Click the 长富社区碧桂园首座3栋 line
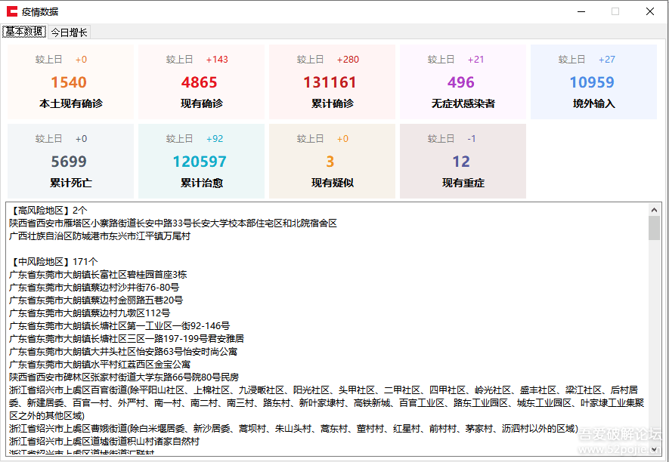Viewport: 669px width, 462px height. (98, 275)
